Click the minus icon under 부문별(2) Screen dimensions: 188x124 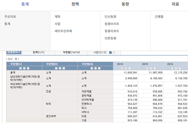tap(64, 68)
